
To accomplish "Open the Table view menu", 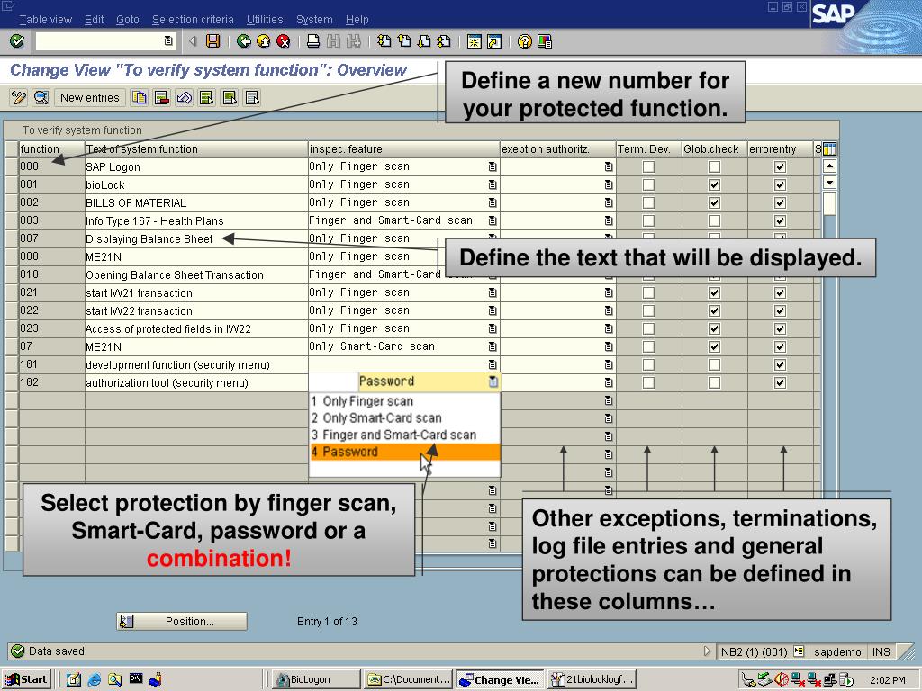I will (45, 20).
